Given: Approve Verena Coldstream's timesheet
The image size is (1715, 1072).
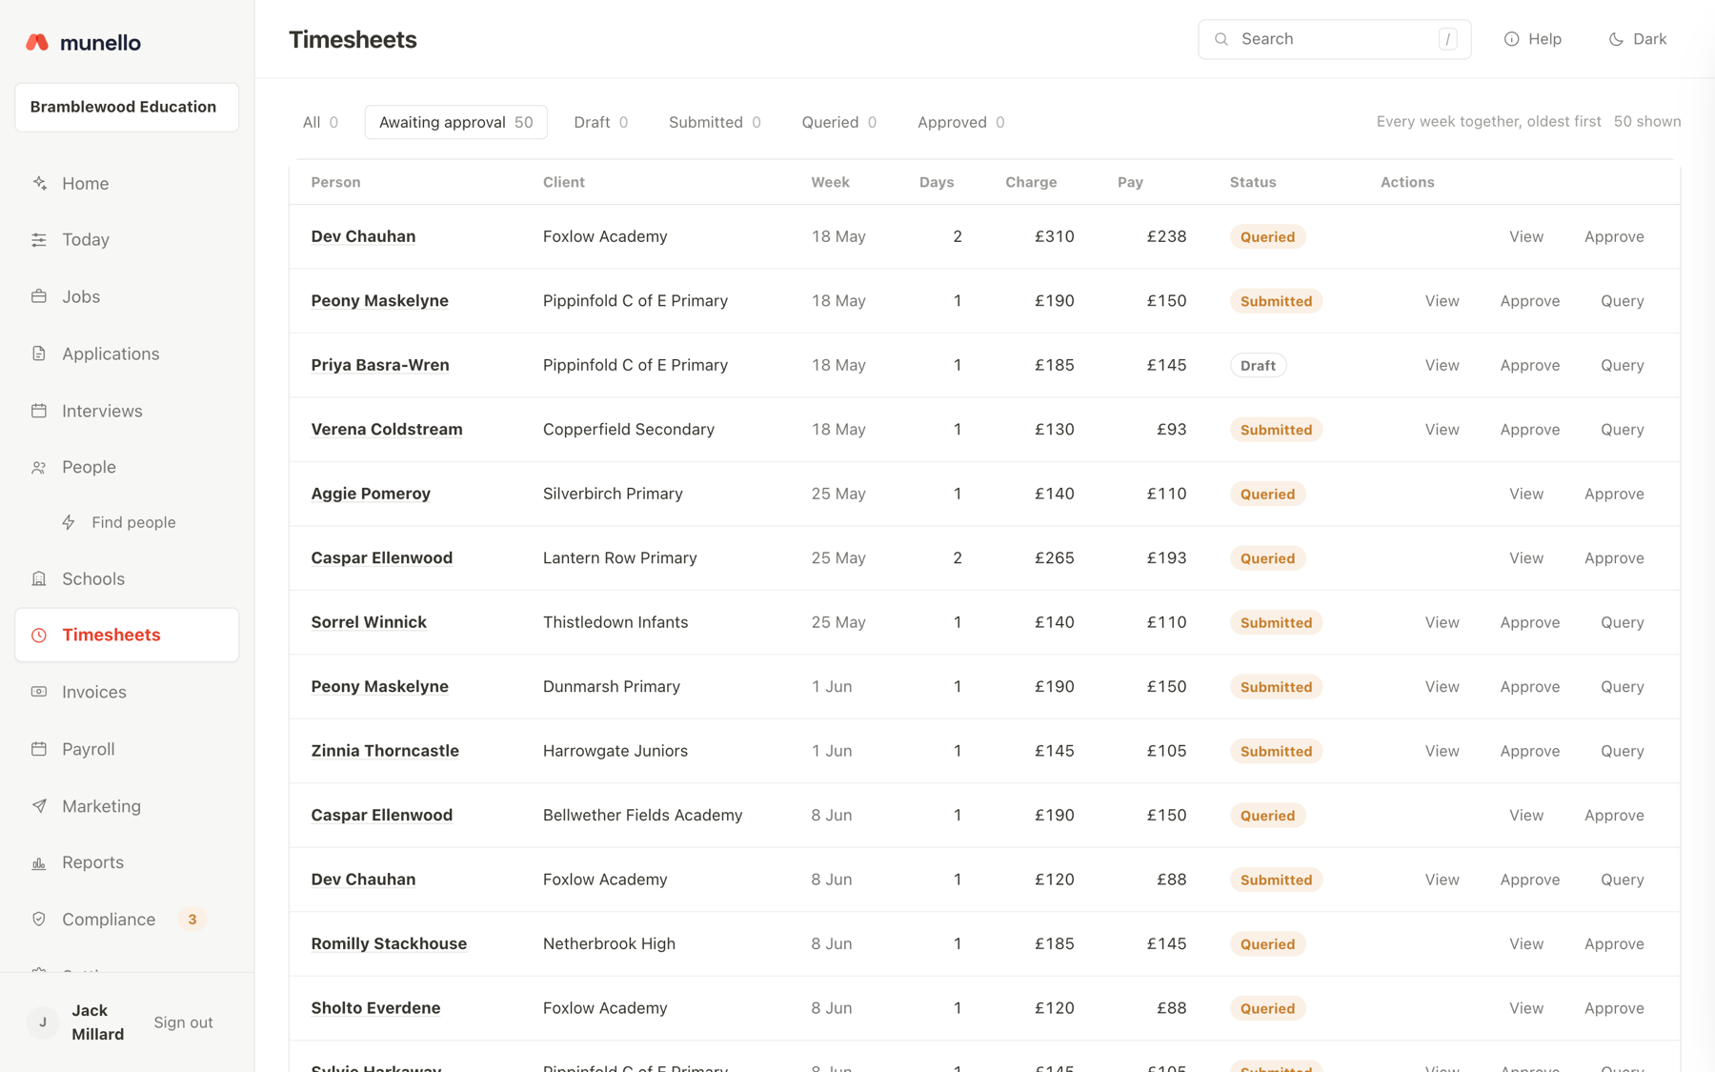Looking at the screenshot, I should 1529,430.
